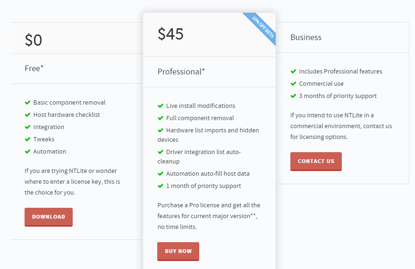Click the checkmark beside 3 months of priority support

[293, 96]
